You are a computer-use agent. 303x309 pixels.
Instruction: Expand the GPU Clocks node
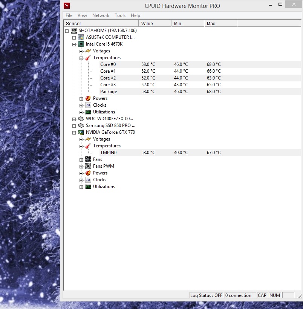click(x=81, y=180)
